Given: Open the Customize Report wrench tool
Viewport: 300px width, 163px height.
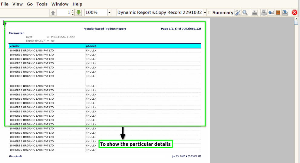Looking at the screenshot, I should (x=238, y=13).
